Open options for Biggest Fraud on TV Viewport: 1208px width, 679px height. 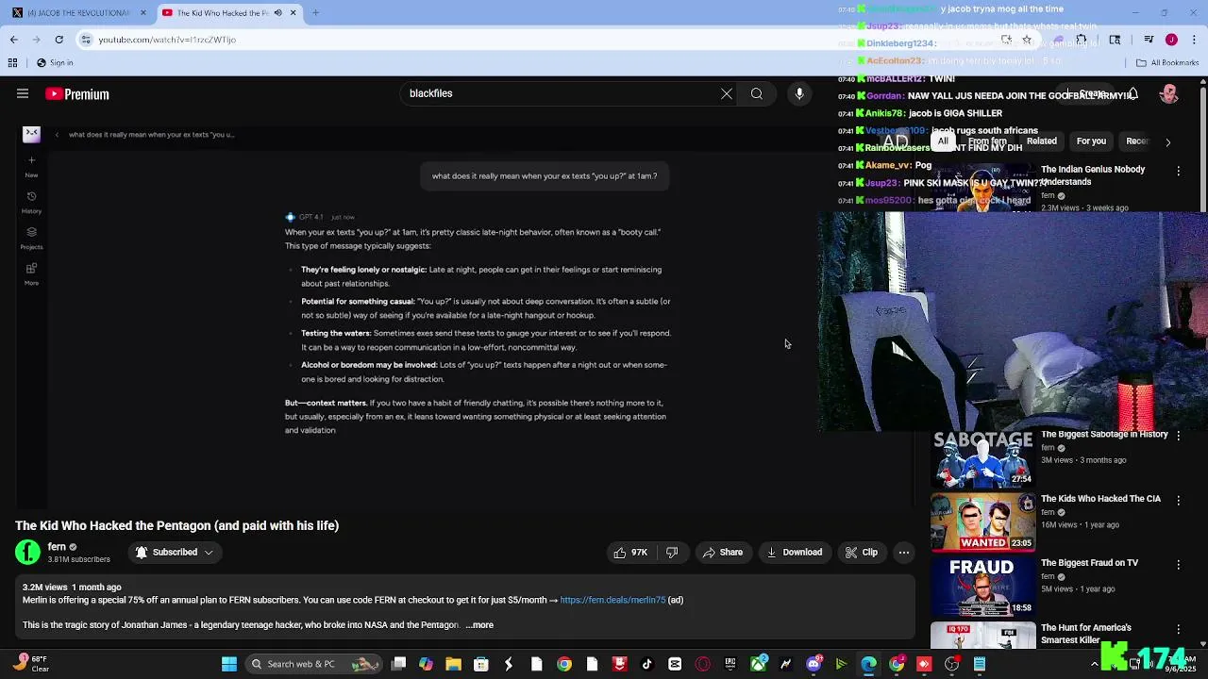[1178, 564]
